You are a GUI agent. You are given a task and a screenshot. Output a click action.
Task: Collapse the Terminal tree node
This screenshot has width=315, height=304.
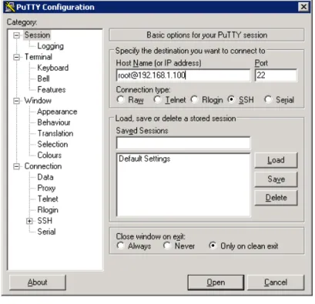pos(16,57)
